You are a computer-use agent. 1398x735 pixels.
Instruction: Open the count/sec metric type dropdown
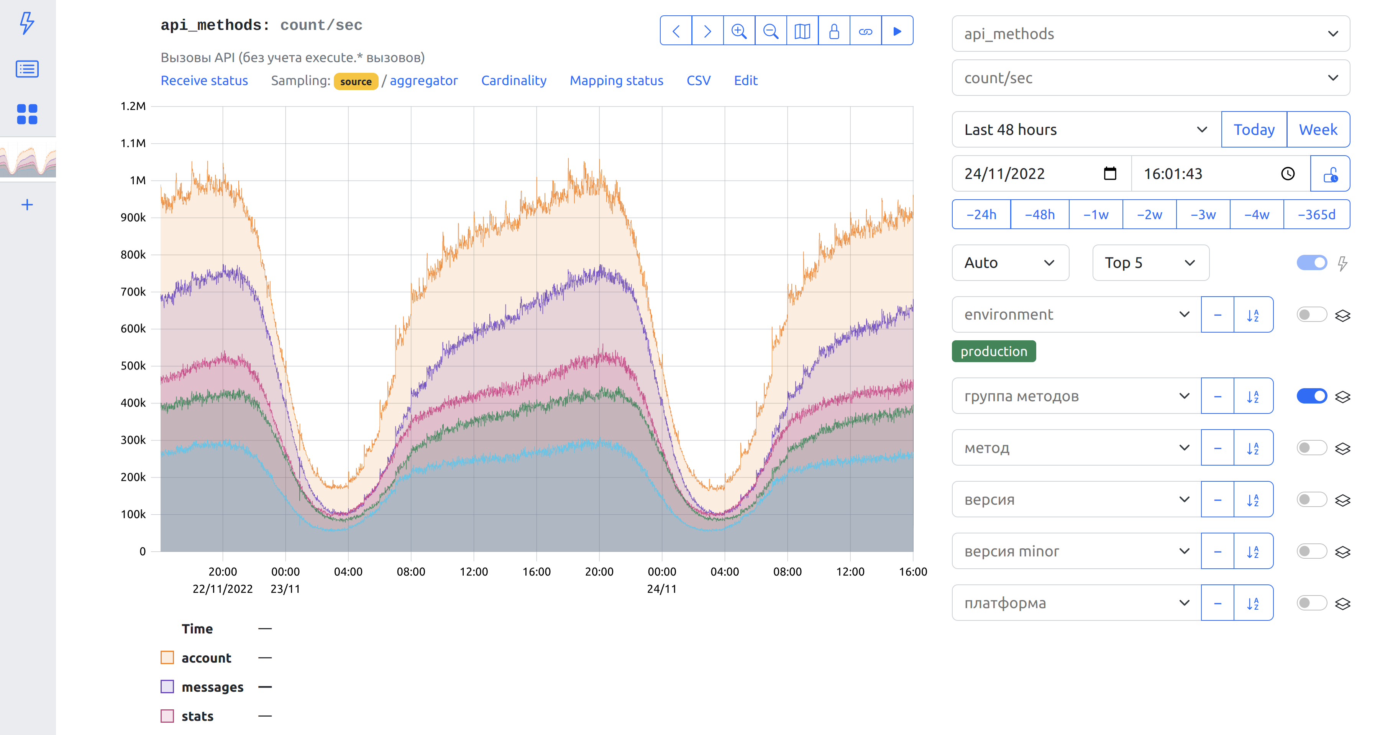(1150, 78)
